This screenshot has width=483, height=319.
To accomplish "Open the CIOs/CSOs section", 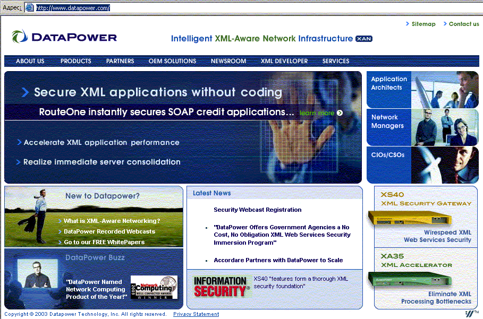I will [x=422, y=165].
